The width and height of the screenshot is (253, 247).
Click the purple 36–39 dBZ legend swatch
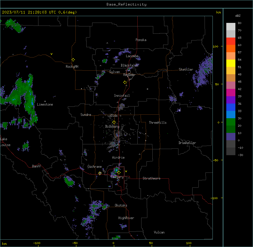[231, 100]
